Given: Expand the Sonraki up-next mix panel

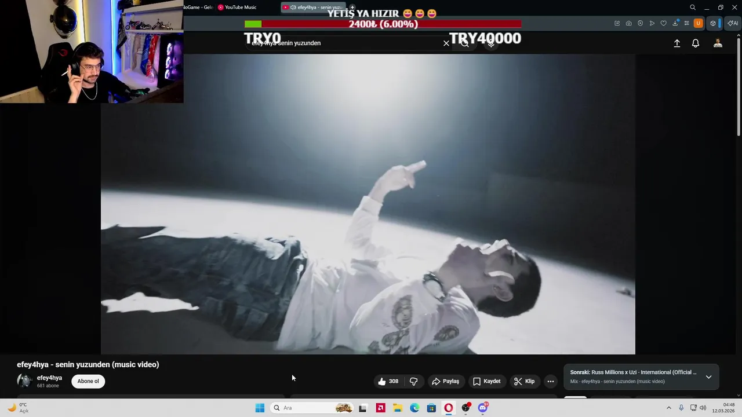Looking at the screenshot, I should (x=708, y=377).
